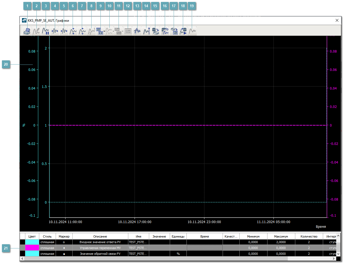Enable the graph cursor marker tool
This screenshot has width=344, height=264.
pos(146,31)
